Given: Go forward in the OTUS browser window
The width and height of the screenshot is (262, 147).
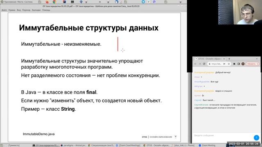Looking at the screenshot, I should [x=199, y=64].
